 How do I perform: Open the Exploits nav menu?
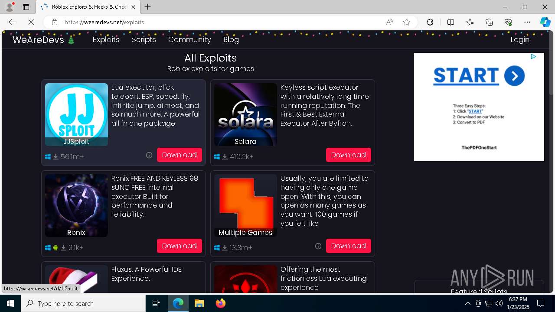pos(106,39)
